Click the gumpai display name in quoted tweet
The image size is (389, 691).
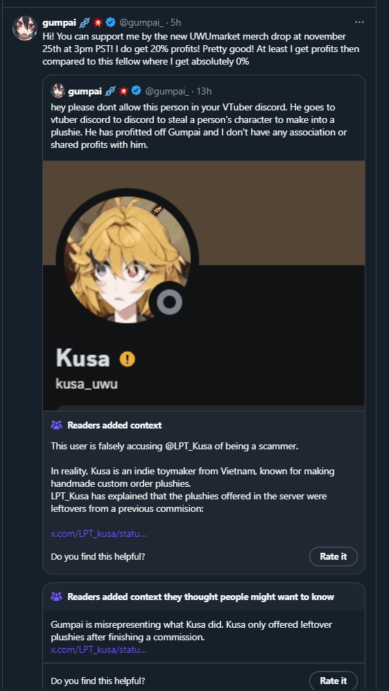pyautogui.click(x=85, y=91)
